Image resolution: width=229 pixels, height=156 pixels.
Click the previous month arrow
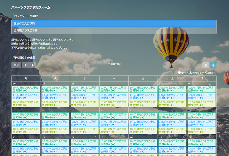pos(25,65)
